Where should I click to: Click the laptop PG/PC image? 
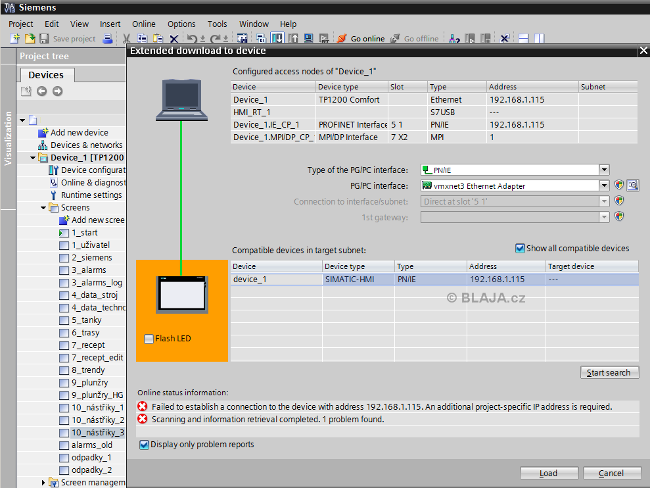[181, 100]
